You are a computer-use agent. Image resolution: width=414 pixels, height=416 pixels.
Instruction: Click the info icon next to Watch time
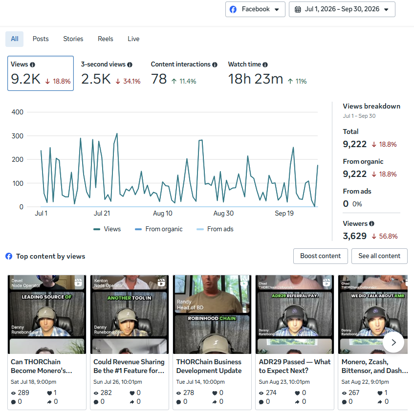click(x=265, y=65)
